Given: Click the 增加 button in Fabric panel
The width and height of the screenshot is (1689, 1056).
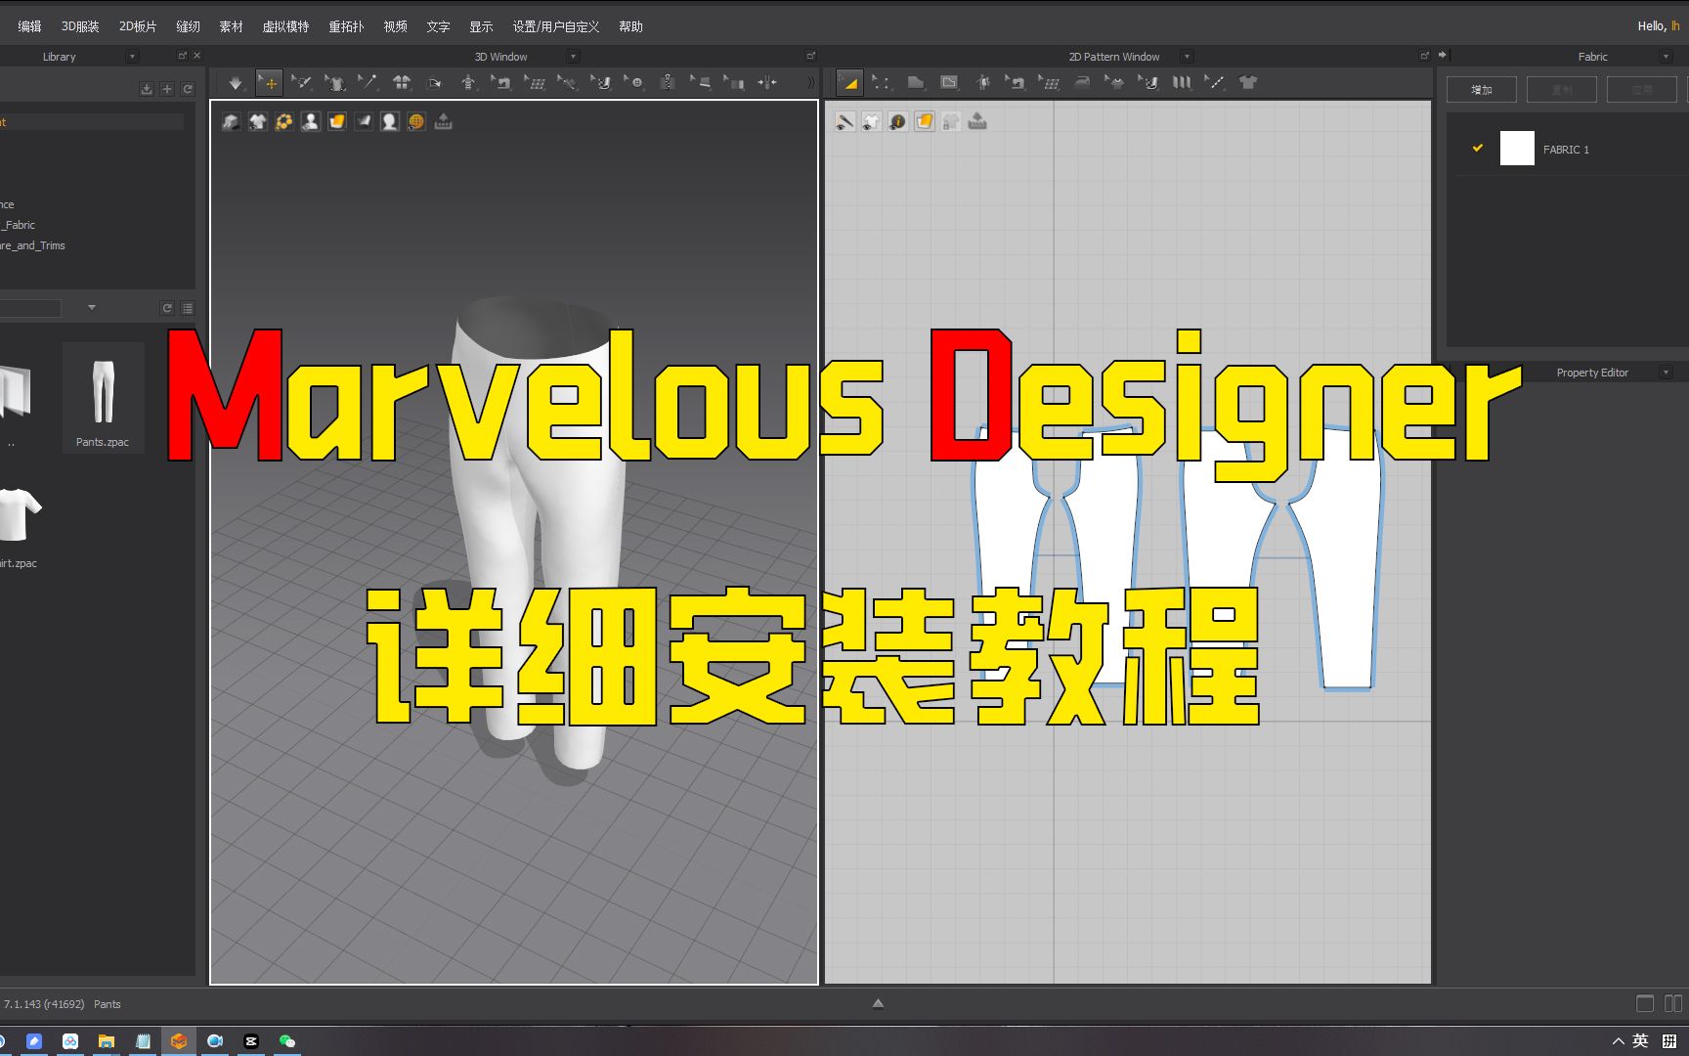Looking at the screenshot, I should point(1481,88).
